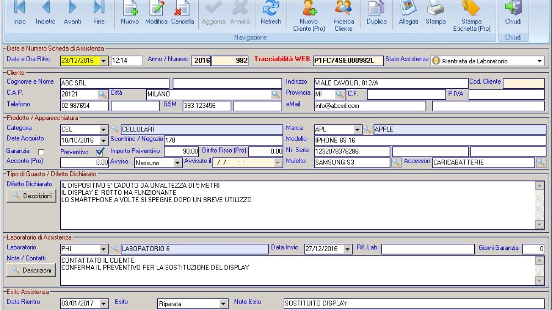Search Muletto with magnifier icon
The width and height of the screenshot is (552, 310).
(396, 162)
